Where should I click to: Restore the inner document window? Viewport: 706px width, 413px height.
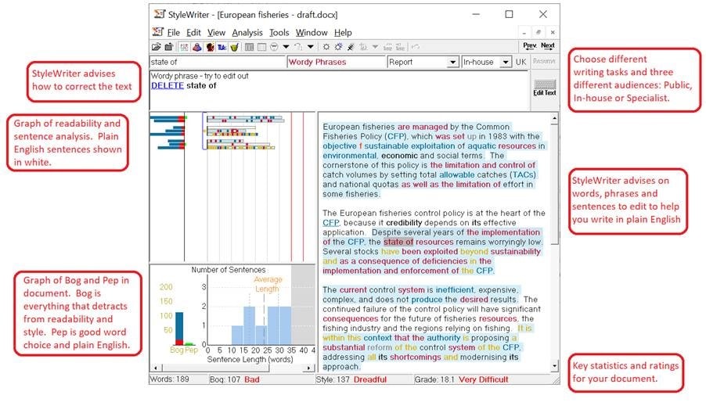point(538,32)
